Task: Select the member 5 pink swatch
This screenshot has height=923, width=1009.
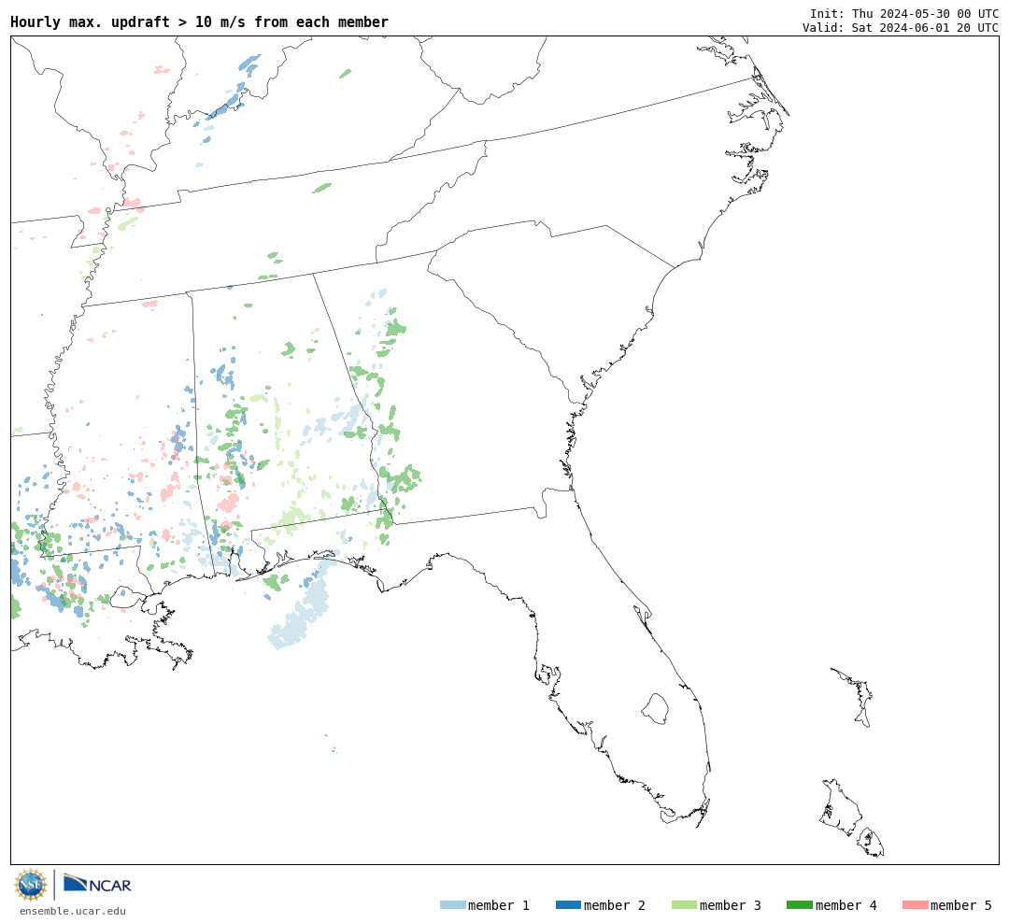Action: pos(915,905)
